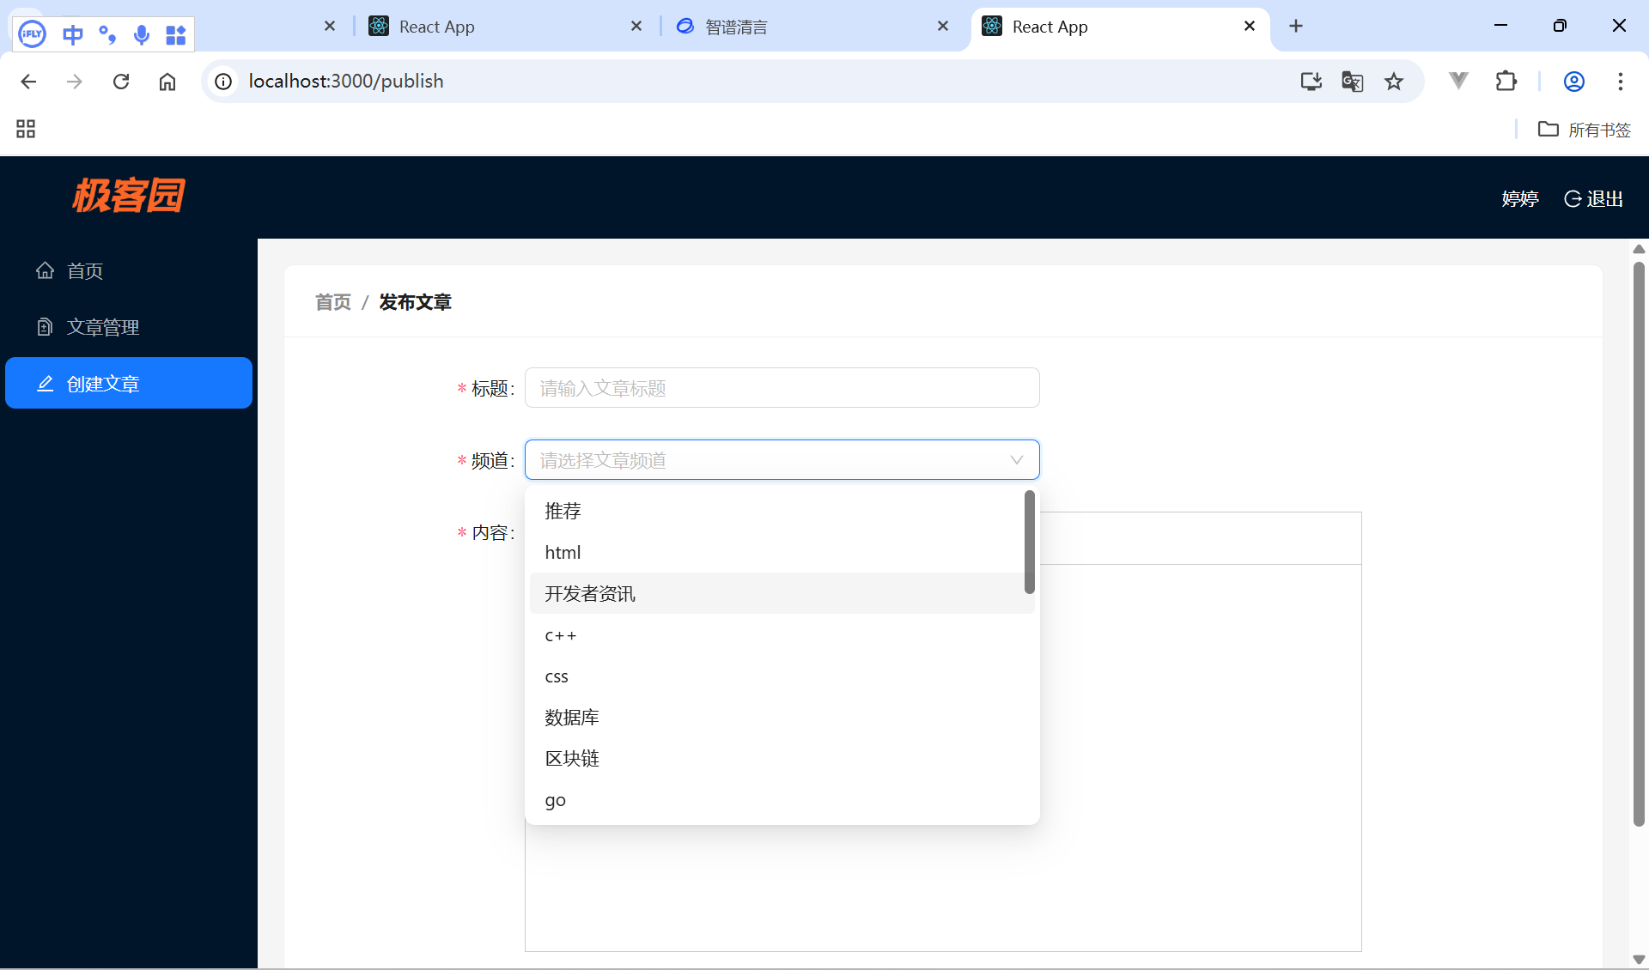1649x970 pixels.
Task: Pick 区块链 in the dropdown list
Action: tap(572, 759)
